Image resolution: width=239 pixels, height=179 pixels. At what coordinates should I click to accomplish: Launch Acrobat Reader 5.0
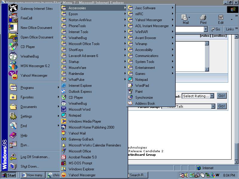(94, 157)
